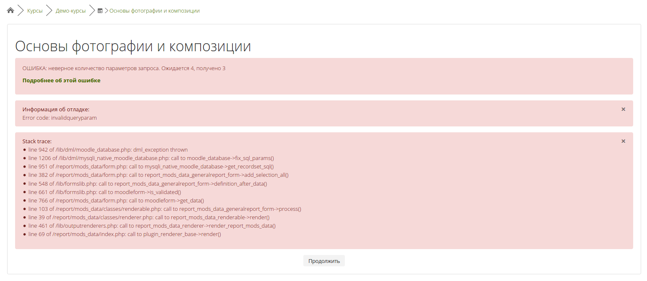The height and width of the screenshot is (281, 647).
Task: Click the Основы фотографии и композиции page heading
Action: 133,46
